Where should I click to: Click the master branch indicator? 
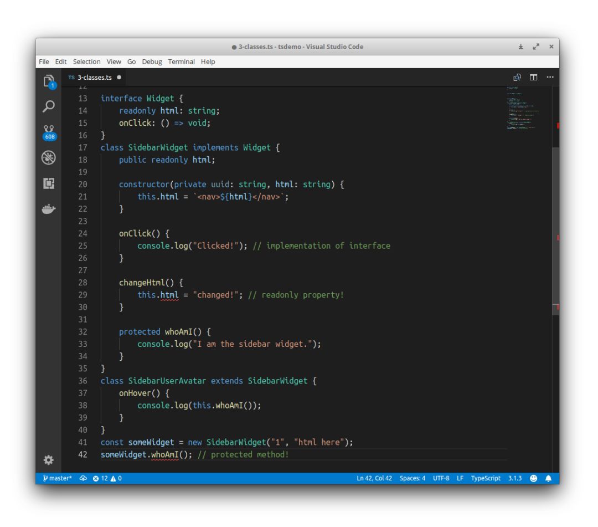tap(57, 478)
